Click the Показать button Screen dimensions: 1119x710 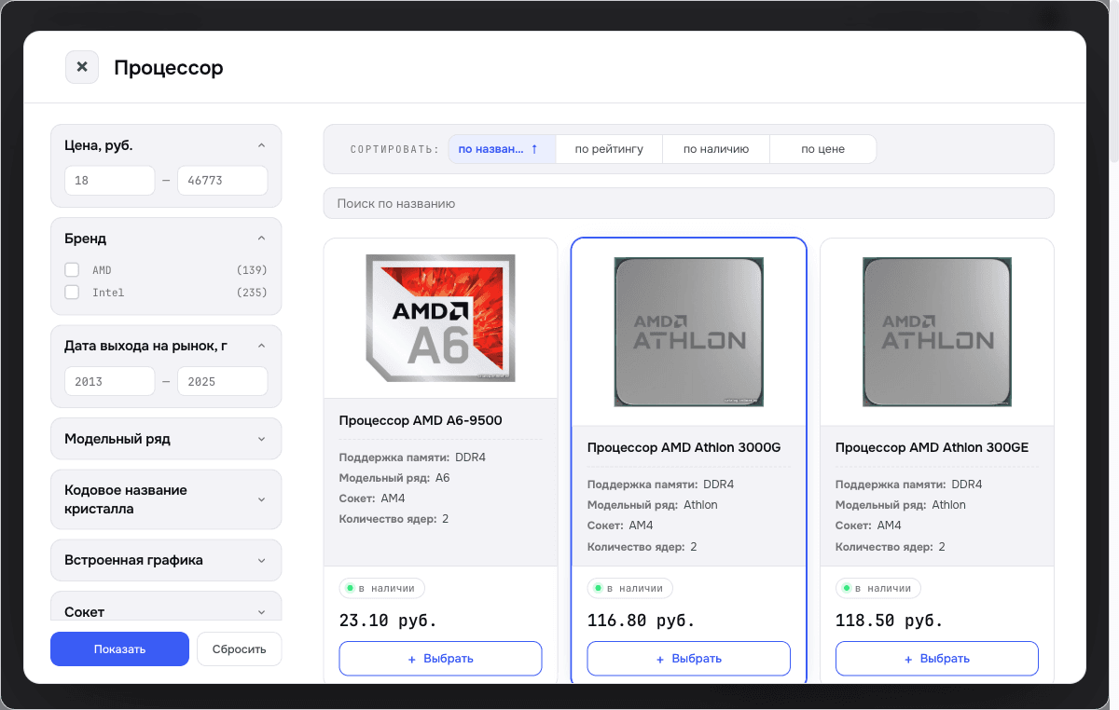pyautogui.click(x=119, y=649)
